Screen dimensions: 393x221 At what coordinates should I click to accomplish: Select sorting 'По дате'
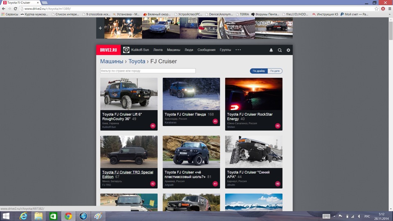point(275,71)
